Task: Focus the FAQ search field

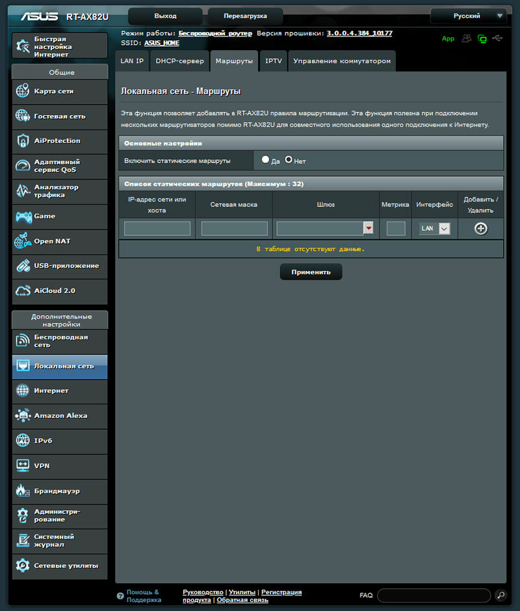Action: click(x=434, y=595)
